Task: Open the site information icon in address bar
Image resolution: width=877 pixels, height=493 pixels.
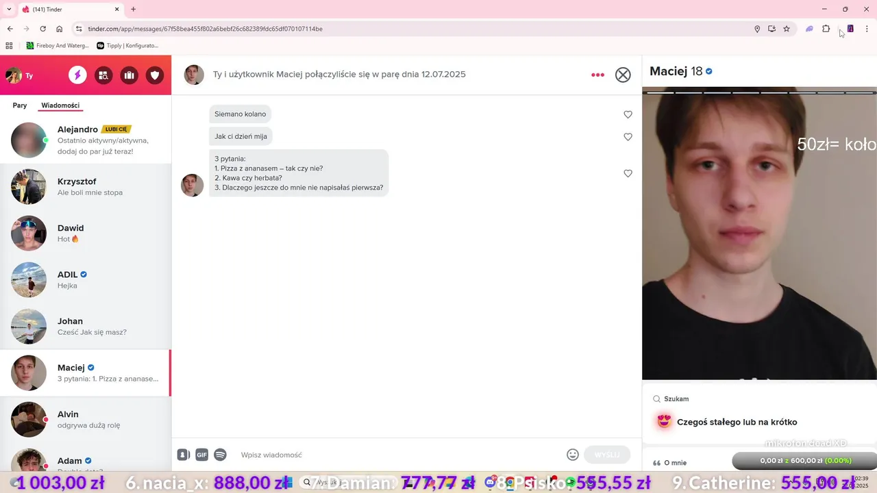Action: 79,29
